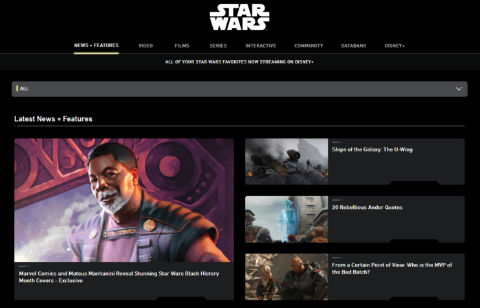Read the Marvel Comics Mateus Manhanini article
This screenshot has height=308, width=480.
pos(119,277)
